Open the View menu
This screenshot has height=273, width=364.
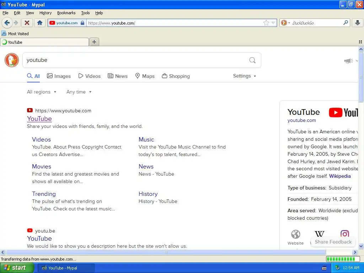(30, 13)
